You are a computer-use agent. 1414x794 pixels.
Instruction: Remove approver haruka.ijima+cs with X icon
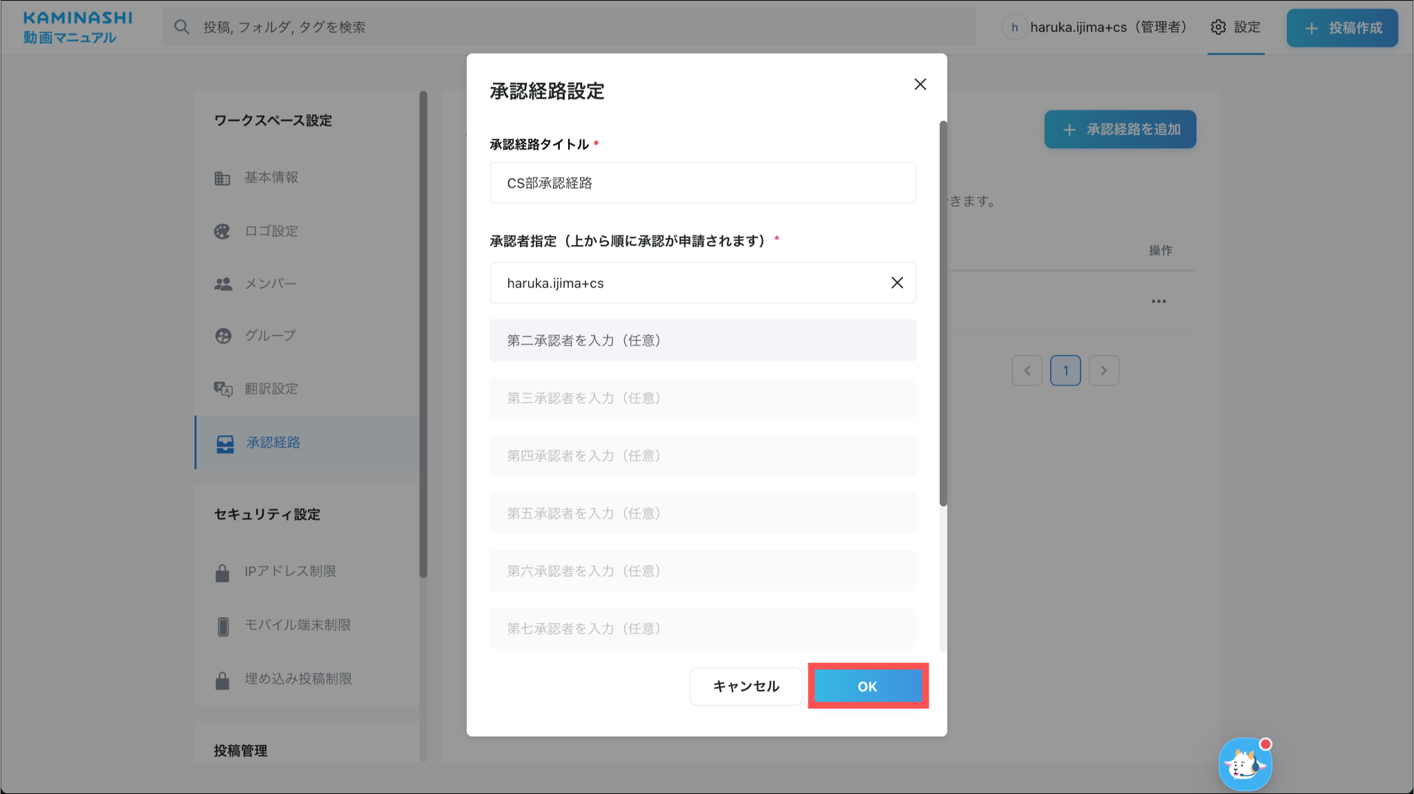[x=897, y=283]
